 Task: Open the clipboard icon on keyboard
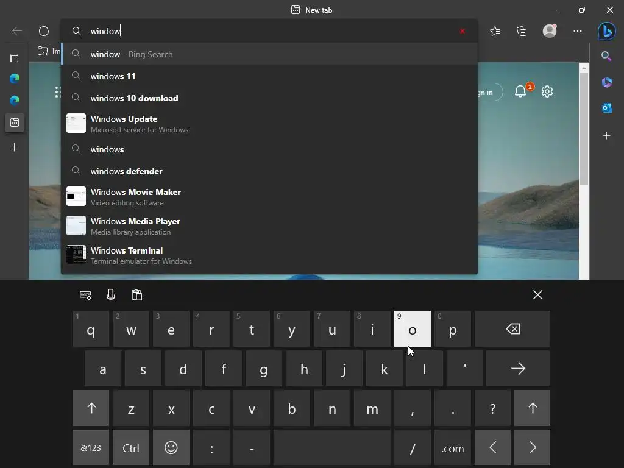136,295
